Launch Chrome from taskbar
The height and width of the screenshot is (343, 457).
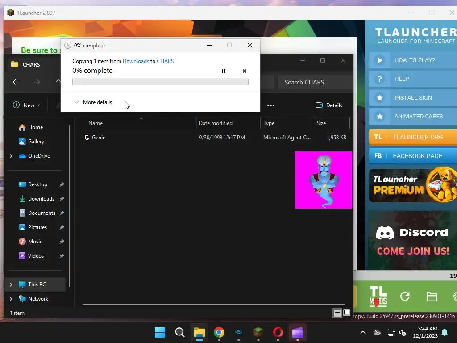tap(219, 332)
